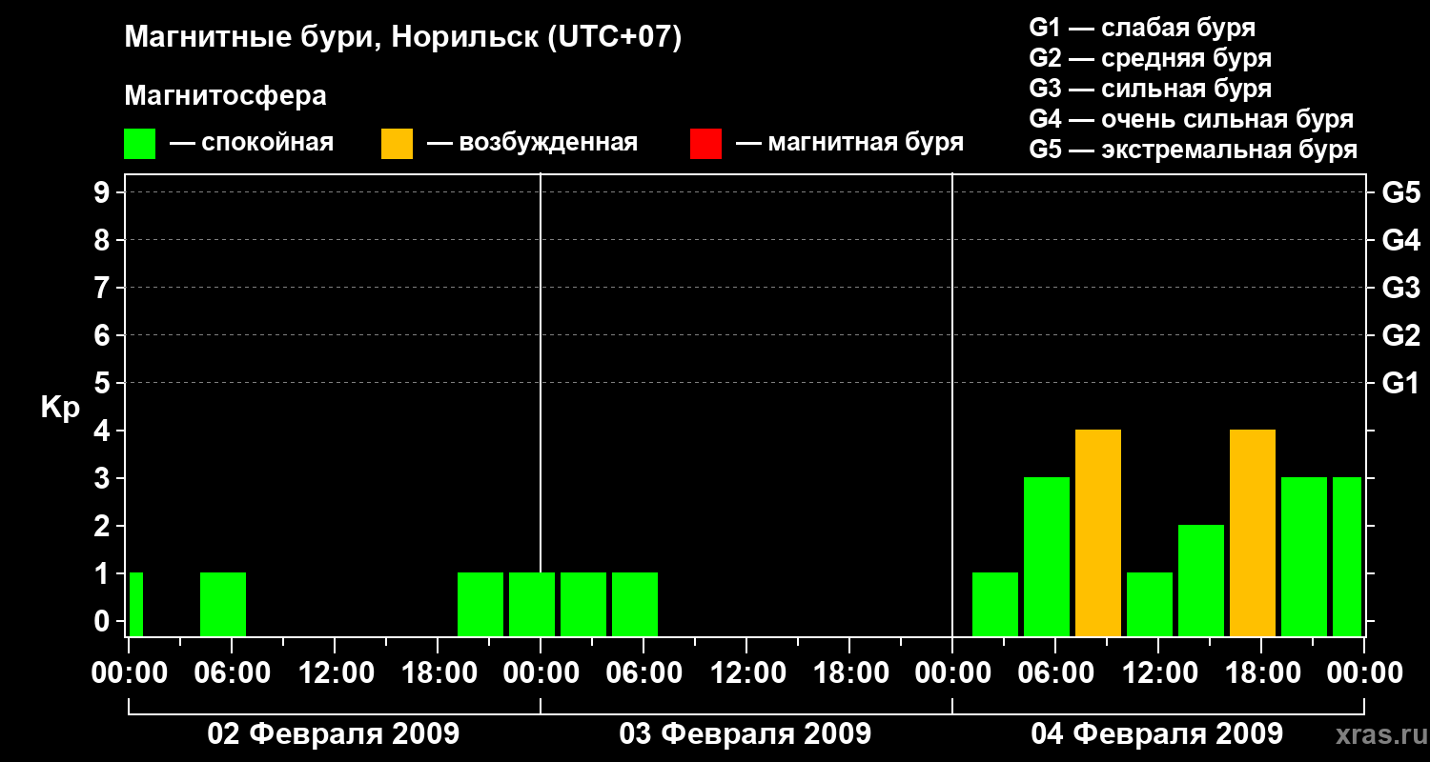The height and width of the screenshot is (762, 1430).
Task: Click the right axis label G4
Action: point(1400,240)
